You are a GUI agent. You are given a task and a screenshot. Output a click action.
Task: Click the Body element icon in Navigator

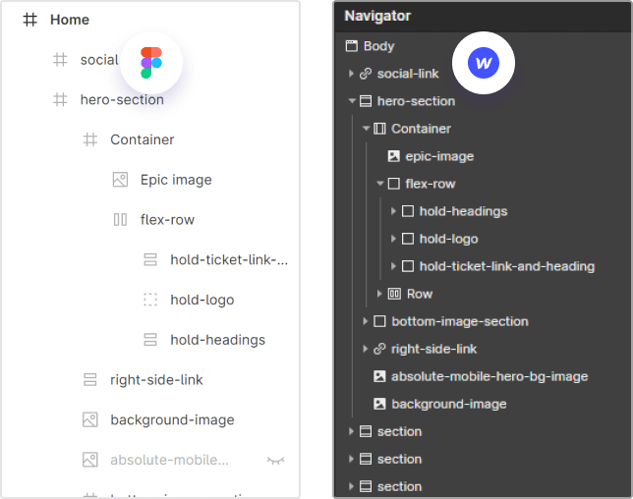coord(351,46)
